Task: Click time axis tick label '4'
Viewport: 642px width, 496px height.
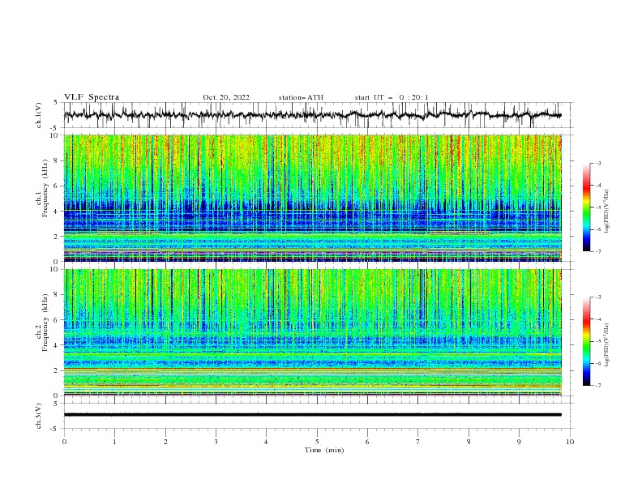Action: (266, 442)
